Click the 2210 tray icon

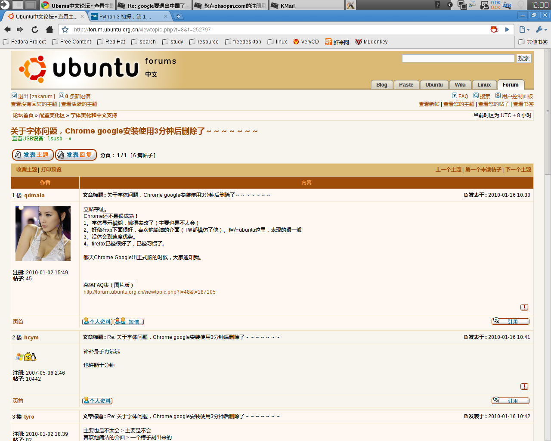[507, 5]
